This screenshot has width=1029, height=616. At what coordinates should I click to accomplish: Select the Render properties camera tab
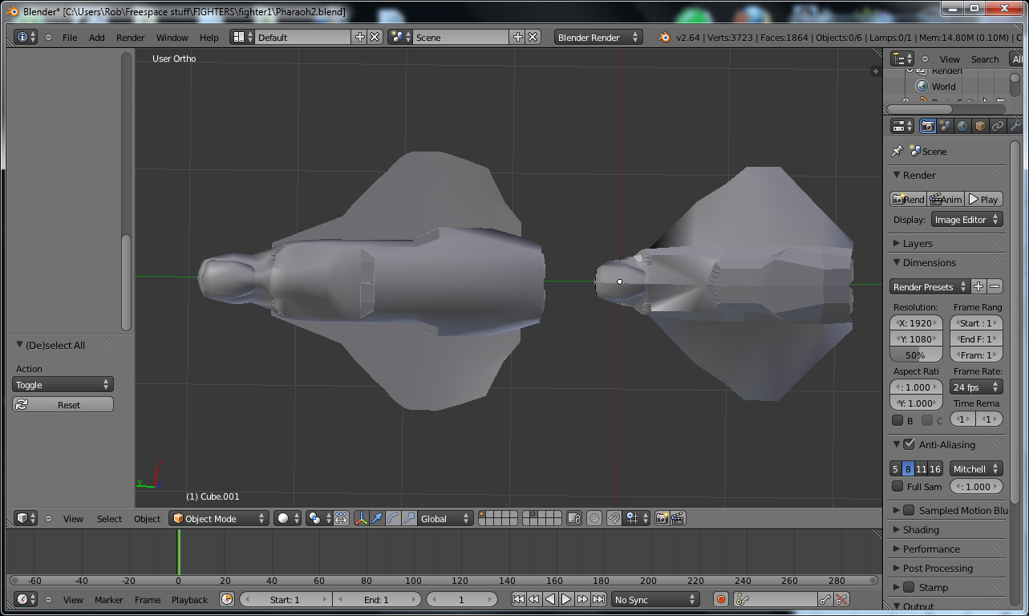(x=928, y=126)
